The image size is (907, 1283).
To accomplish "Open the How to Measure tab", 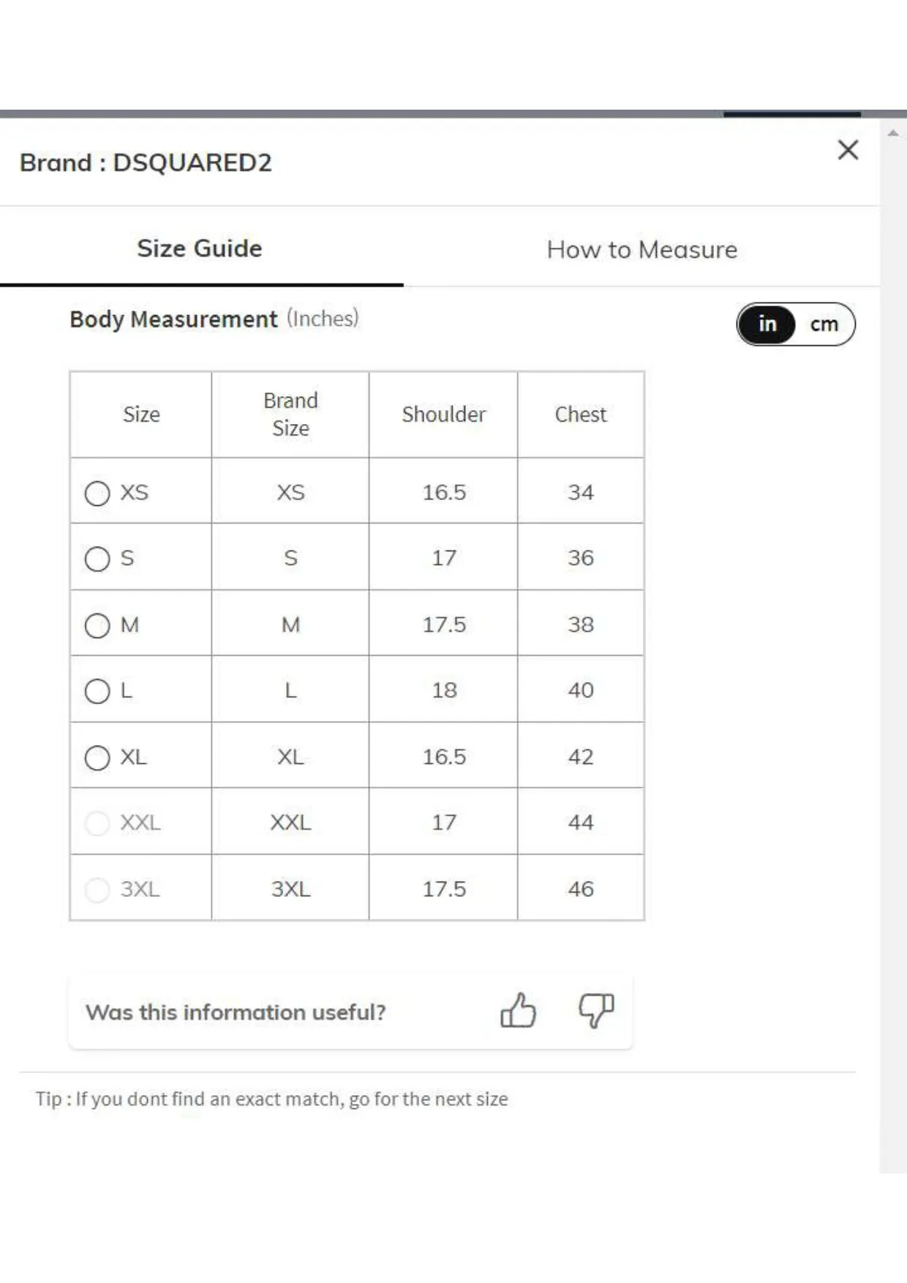I will coord(641,249).
